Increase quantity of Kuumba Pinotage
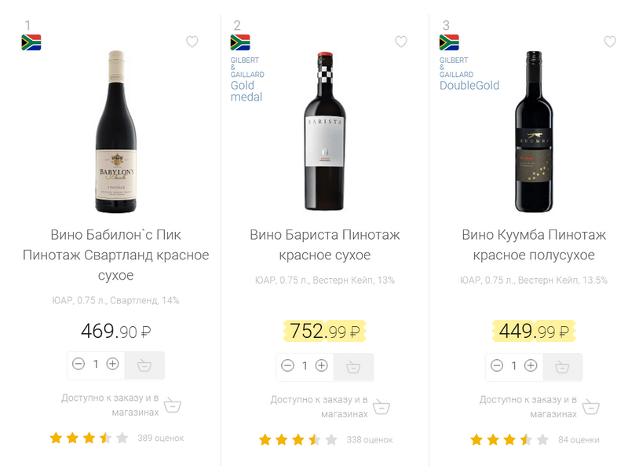628x466 pixels. click(x=531, y=365)
